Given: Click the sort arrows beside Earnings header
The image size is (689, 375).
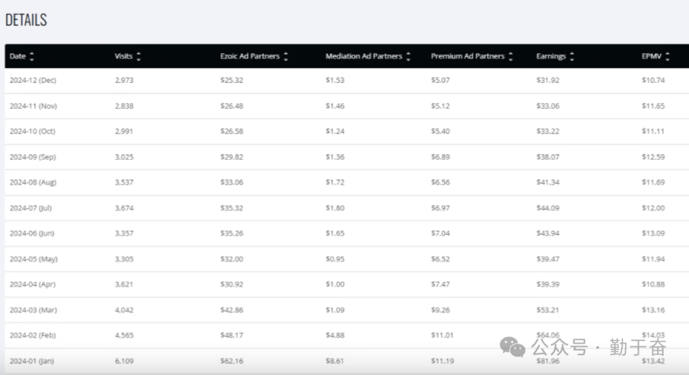Looking at the screenshot, I should (x=572, y=57).
